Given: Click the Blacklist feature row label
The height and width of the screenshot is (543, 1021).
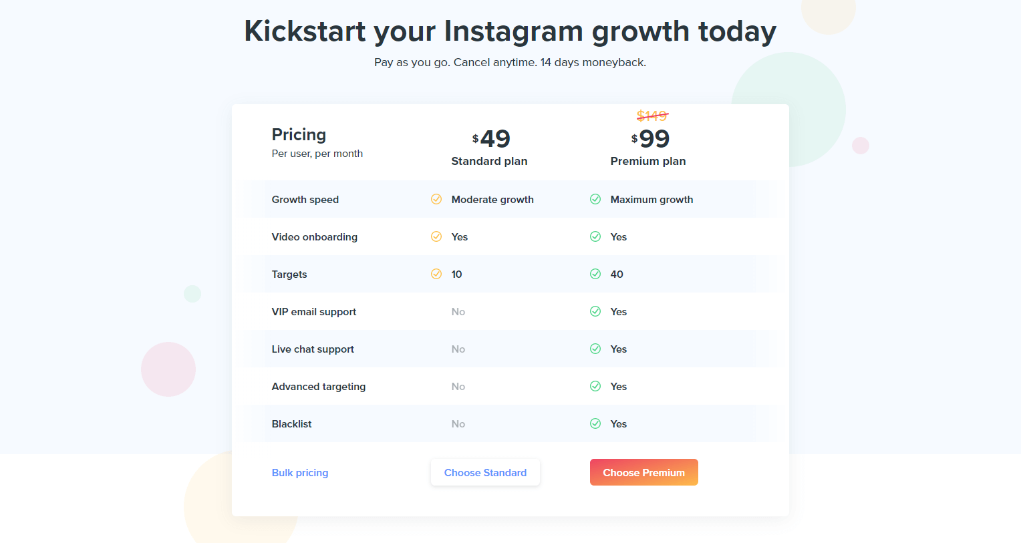Looking at the screenshot, I should coord(292,424).
